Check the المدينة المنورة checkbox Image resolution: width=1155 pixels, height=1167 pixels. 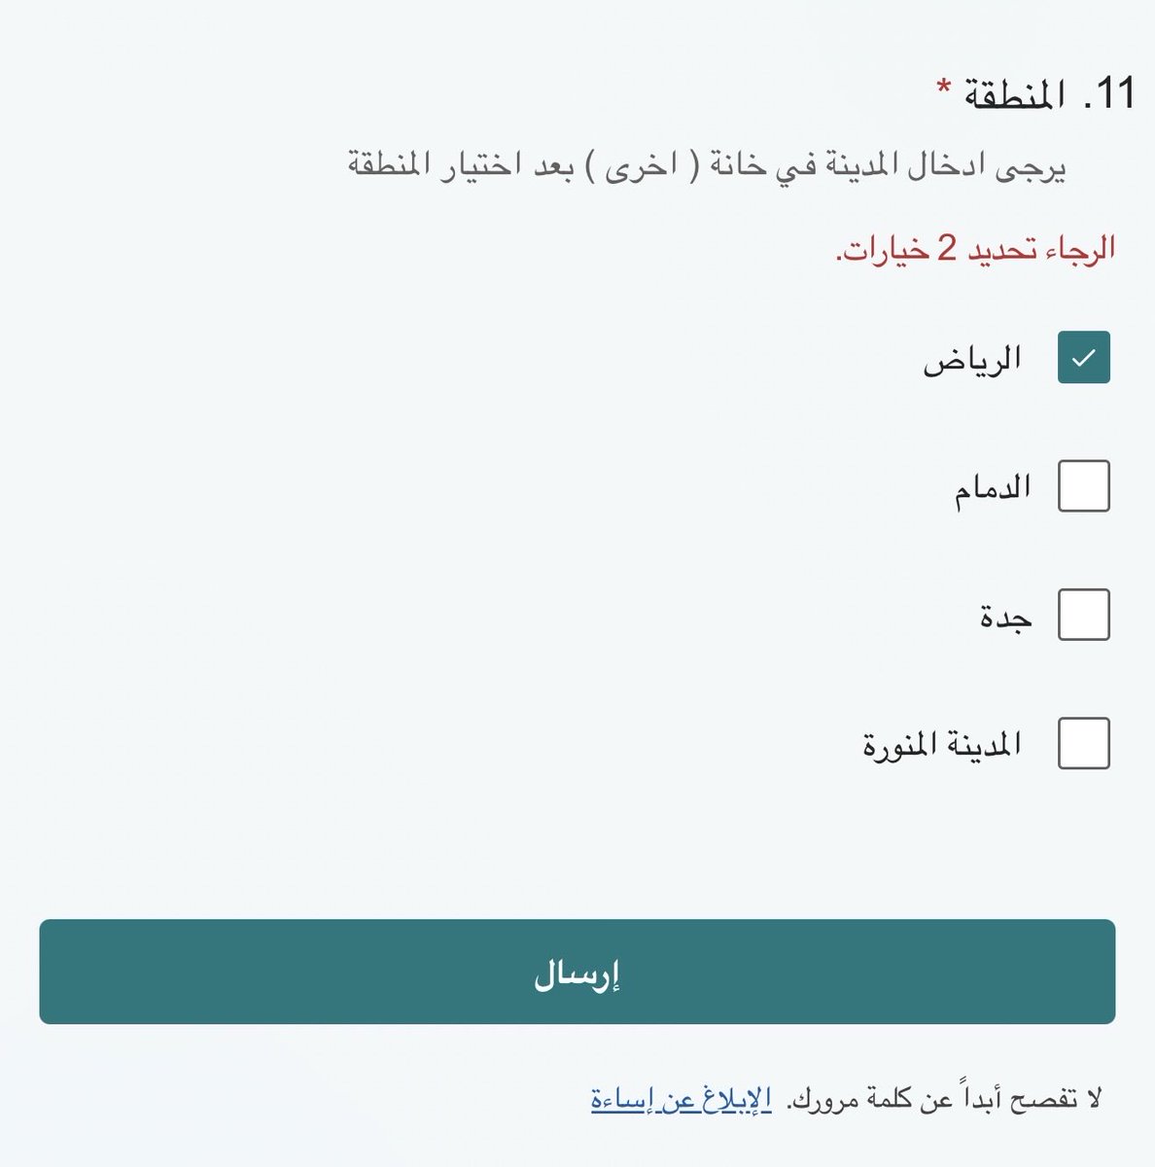coord(1083,743)
